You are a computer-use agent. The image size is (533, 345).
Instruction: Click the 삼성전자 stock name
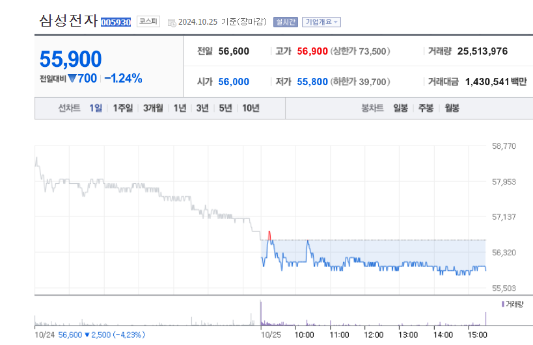click(68, 21)
